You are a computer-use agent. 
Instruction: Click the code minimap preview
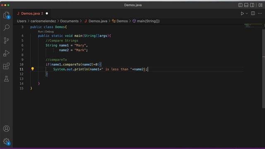point(253,26)
